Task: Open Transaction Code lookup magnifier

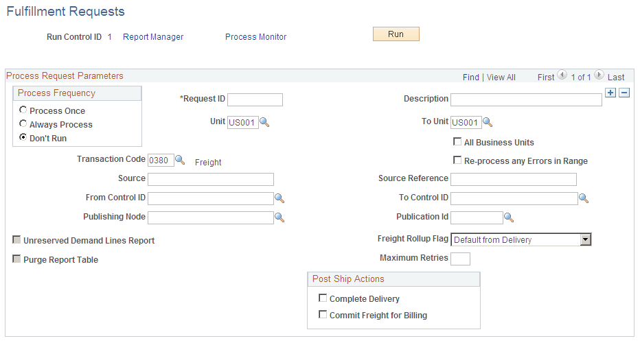Action: 180,160
